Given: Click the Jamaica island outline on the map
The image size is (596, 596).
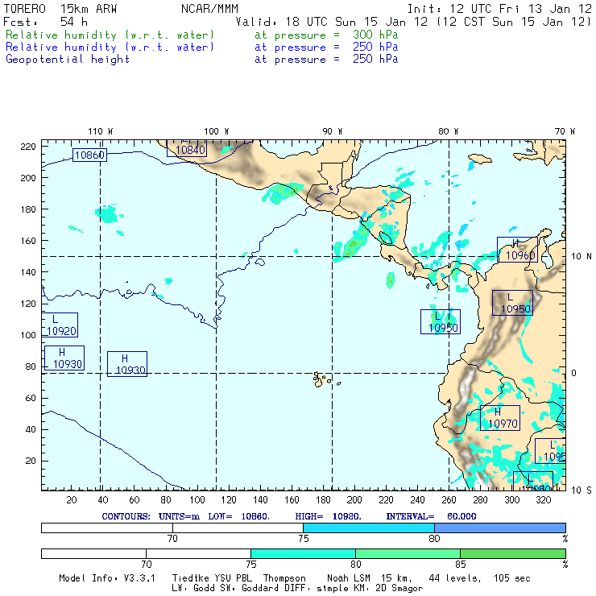Looking at the screenshot, I should pos(480,158).
